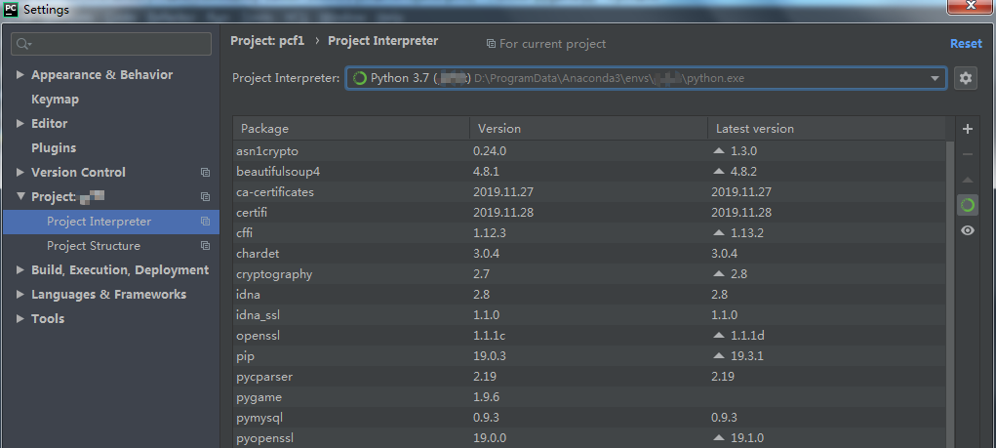
Task: Click the PyCharm logo in the title bar
Action: 11,10
